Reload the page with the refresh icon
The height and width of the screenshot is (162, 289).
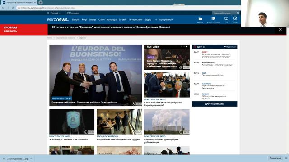tap(13, 8)
